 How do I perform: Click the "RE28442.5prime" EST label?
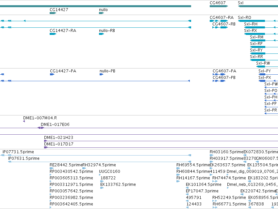point(66,165)
